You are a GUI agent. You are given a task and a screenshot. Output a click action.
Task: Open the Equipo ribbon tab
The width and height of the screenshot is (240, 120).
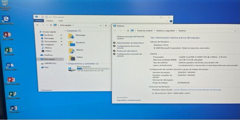(x=50, y=21)
